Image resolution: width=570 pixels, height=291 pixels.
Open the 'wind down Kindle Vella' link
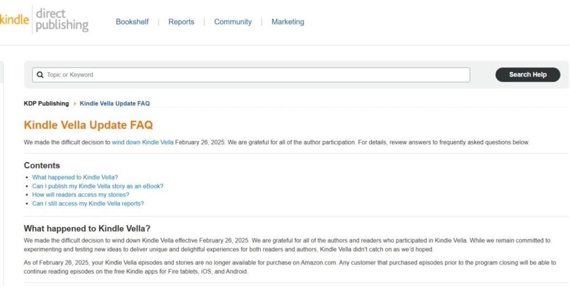[142, 142]
